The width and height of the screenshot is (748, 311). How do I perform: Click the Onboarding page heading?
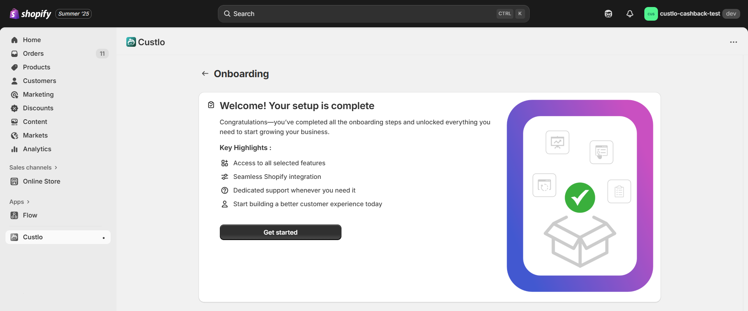[241, 74]
